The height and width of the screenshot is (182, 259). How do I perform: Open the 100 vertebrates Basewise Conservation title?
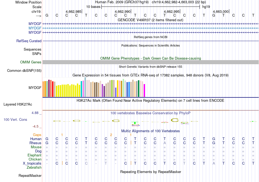(x=150, y=113)
